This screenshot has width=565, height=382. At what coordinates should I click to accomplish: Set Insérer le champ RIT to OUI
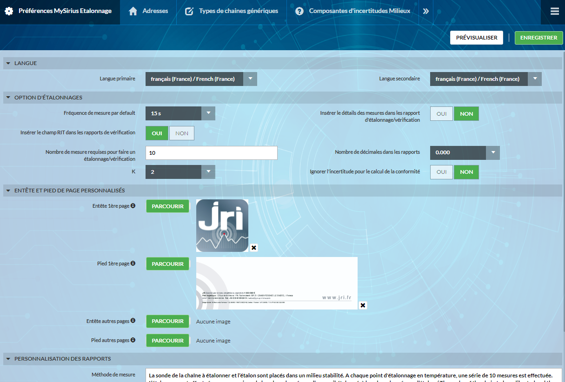coord(157,133)
